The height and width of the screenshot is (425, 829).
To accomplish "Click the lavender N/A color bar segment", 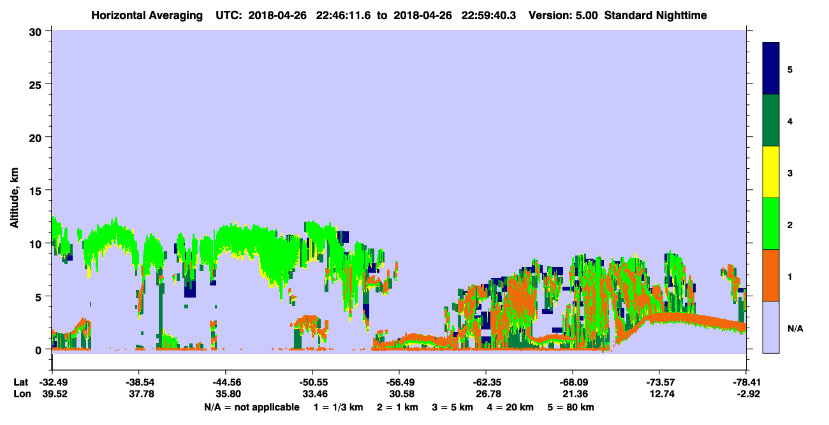I will click(770, 327).
